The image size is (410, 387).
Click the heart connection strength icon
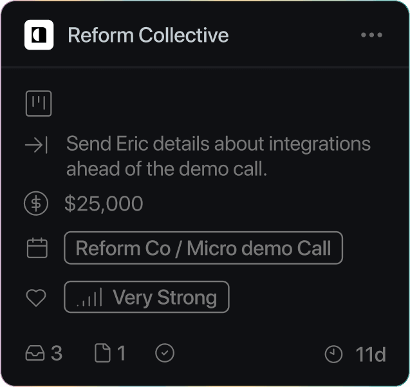(x=37, y=298)
